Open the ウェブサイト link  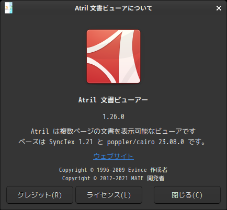point(113,156)
